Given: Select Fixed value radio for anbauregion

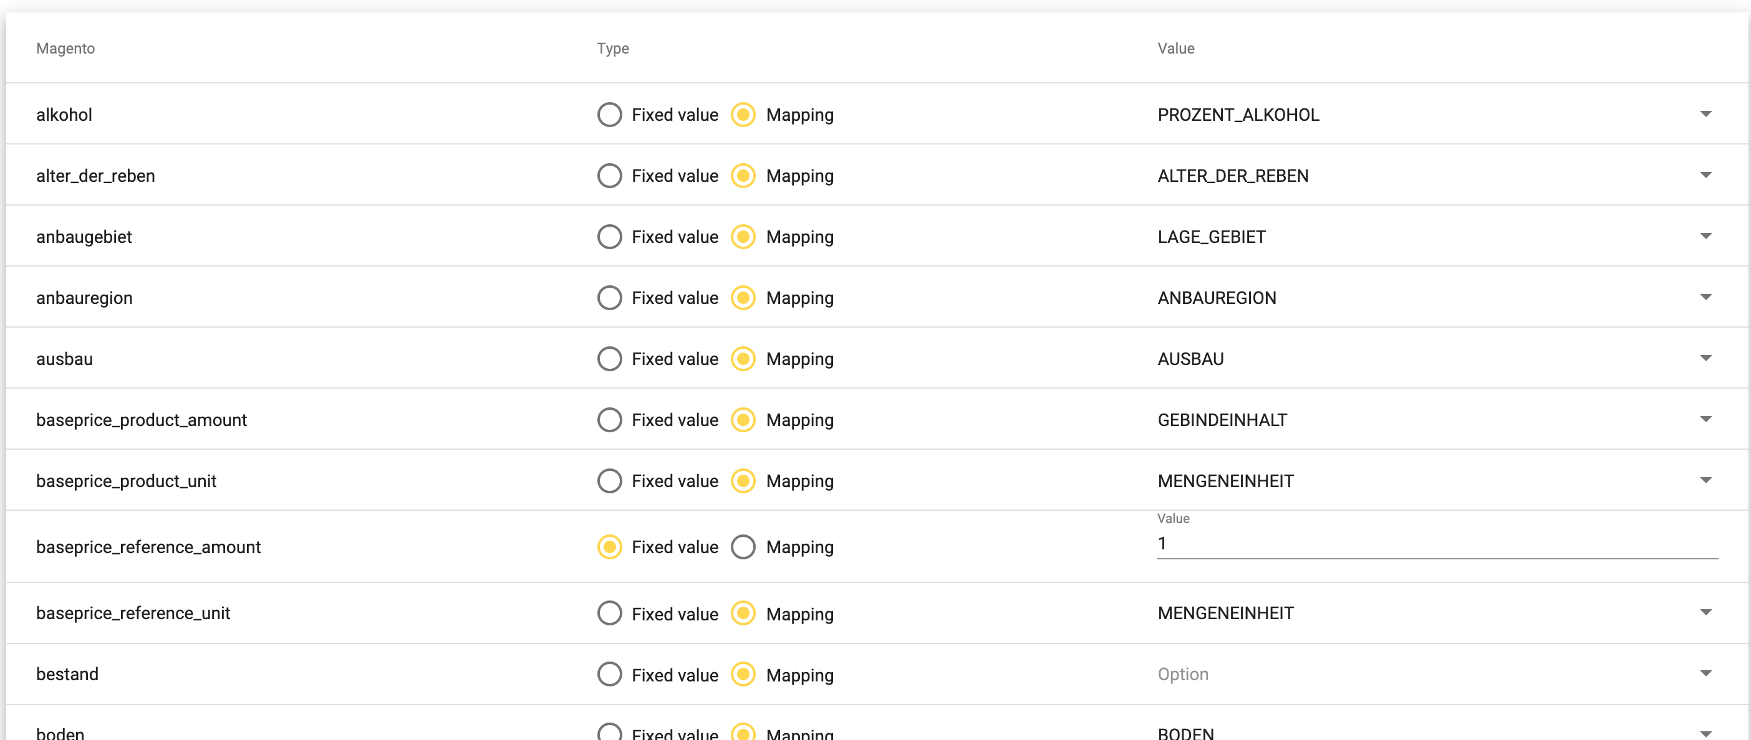Looking at the screenshot, I should coord(609,298).
